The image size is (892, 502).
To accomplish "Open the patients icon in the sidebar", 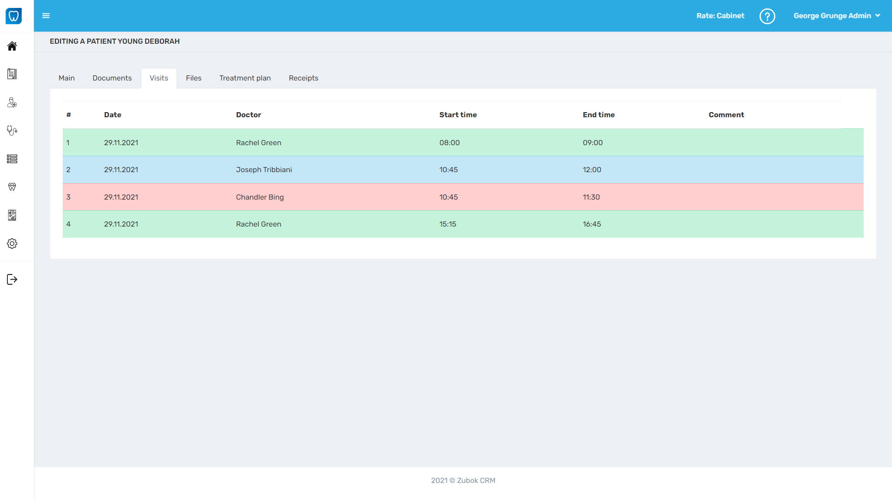I will tap(12, 102).
